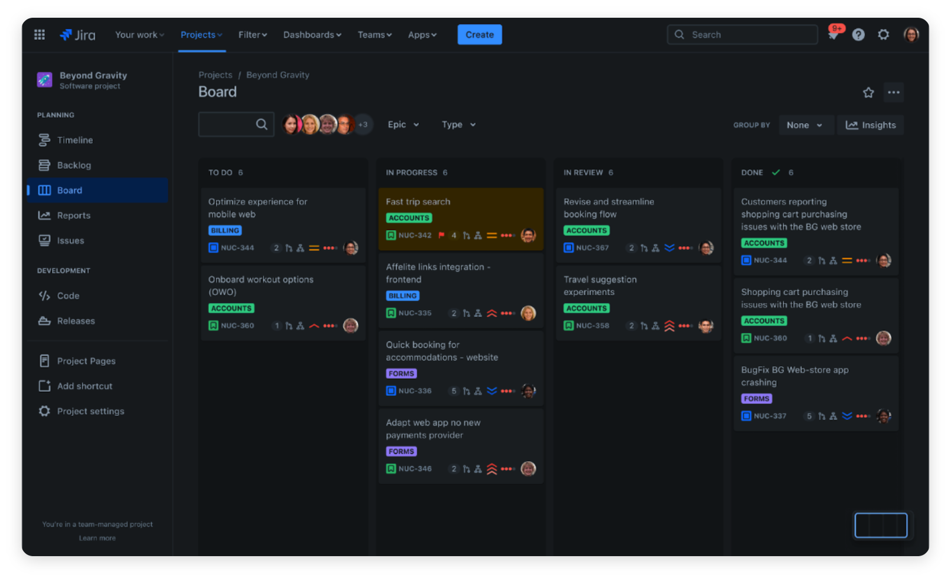Click the Jira logo
Image resolution: width=951 pixels, height=581 pixels.
77,35
